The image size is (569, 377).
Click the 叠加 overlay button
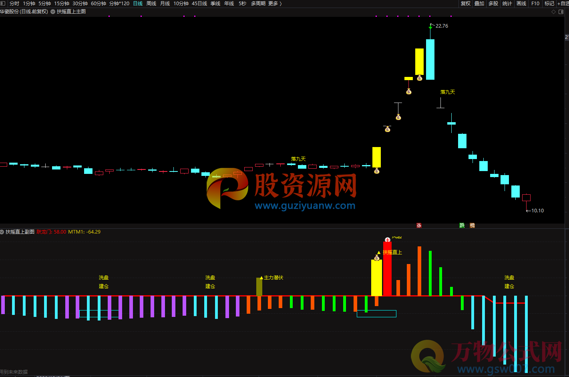(x=479, y=3)
